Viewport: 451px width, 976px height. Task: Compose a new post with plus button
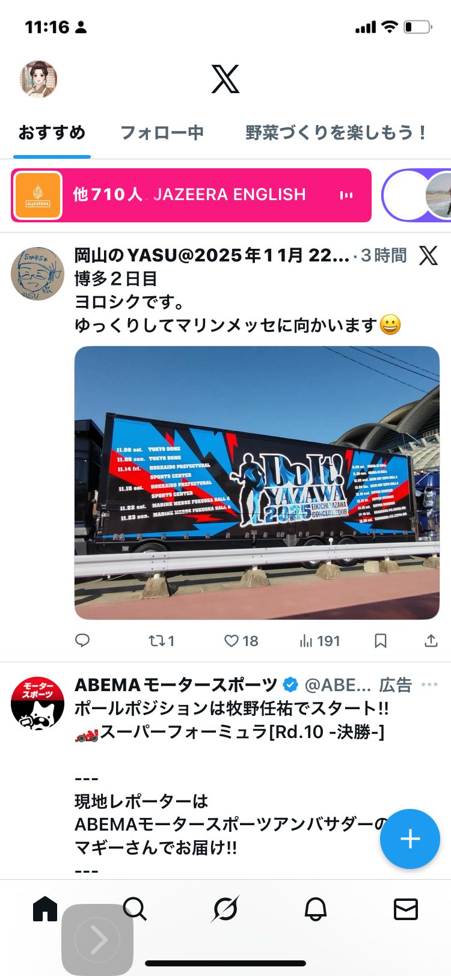point(410,839)
